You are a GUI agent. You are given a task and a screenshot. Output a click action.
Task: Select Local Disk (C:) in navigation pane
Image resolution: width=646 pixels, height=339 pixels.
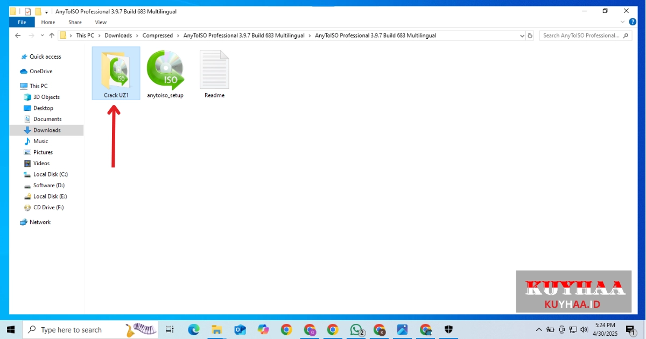click(50, 174)
